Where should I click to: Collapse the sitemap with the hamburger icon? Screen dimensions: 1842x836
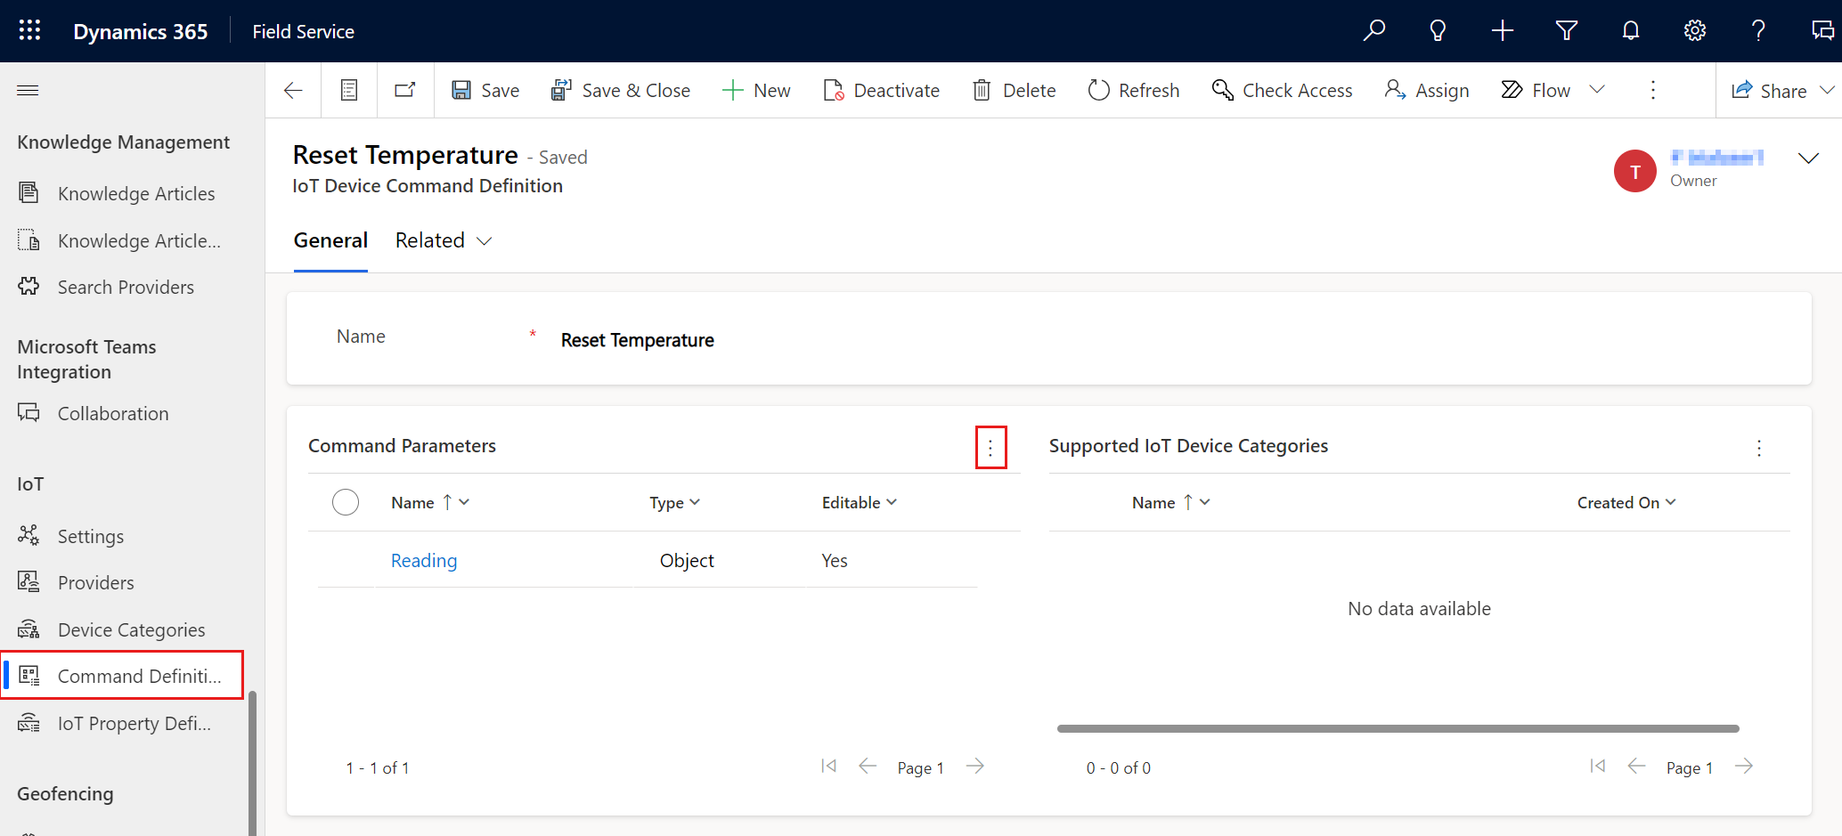(x=28, y=90)
